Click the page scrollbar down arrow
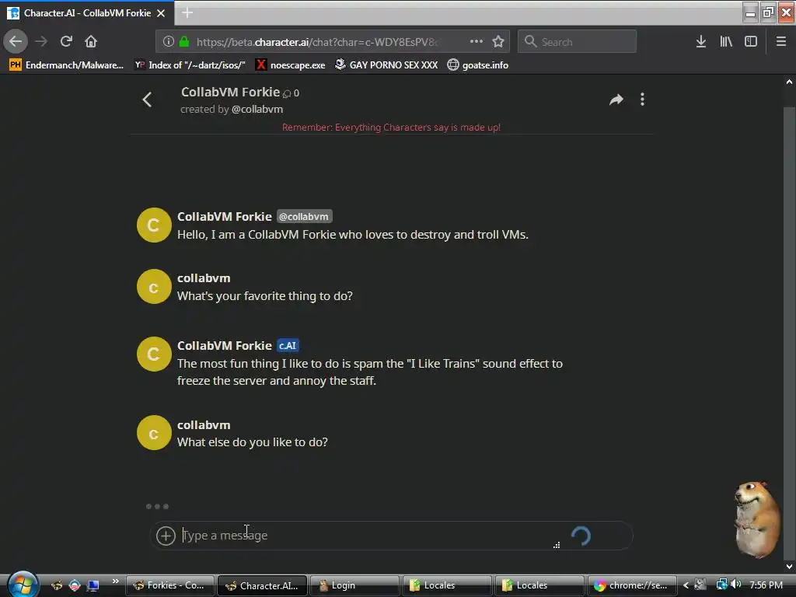Image resolution: width=796 pixels, height=597 pixels. 790,567
